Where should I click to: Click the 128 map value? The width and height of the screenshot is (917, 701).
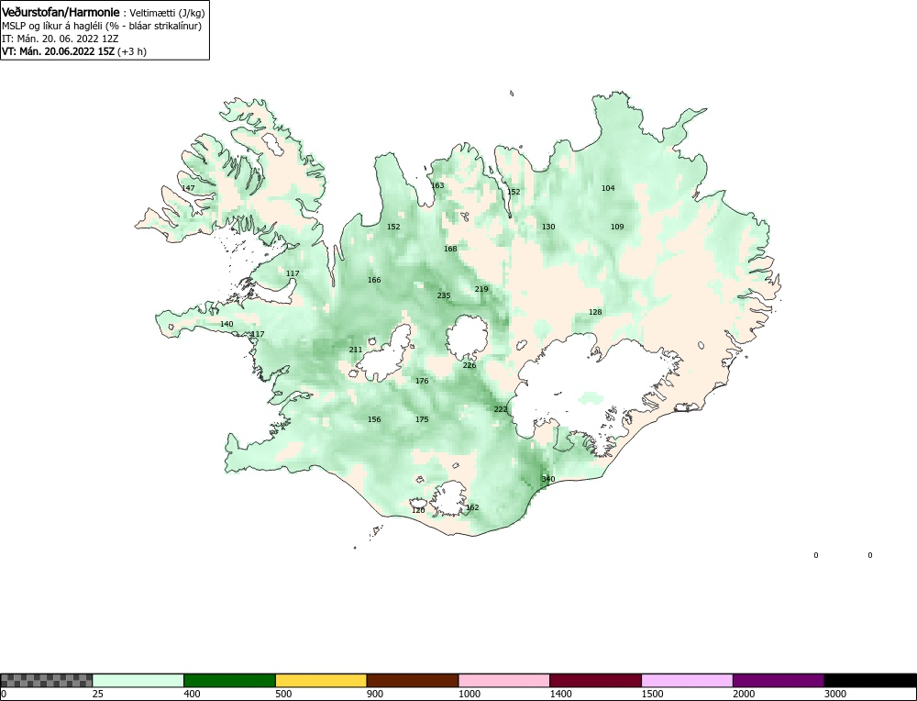(x=595, y=312)
